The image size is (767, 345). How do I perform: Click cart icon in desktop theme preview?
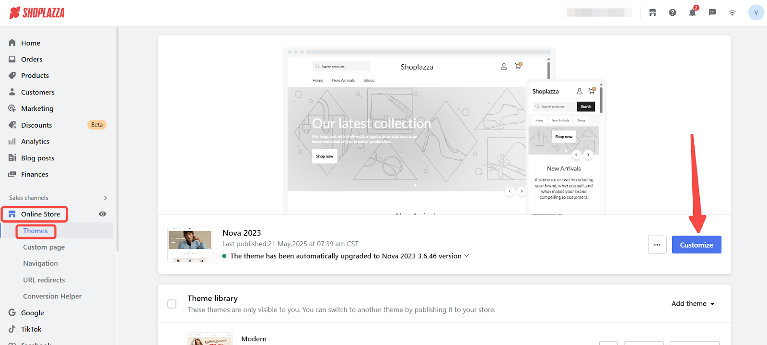pyautogui.click(x=518, y=66)
